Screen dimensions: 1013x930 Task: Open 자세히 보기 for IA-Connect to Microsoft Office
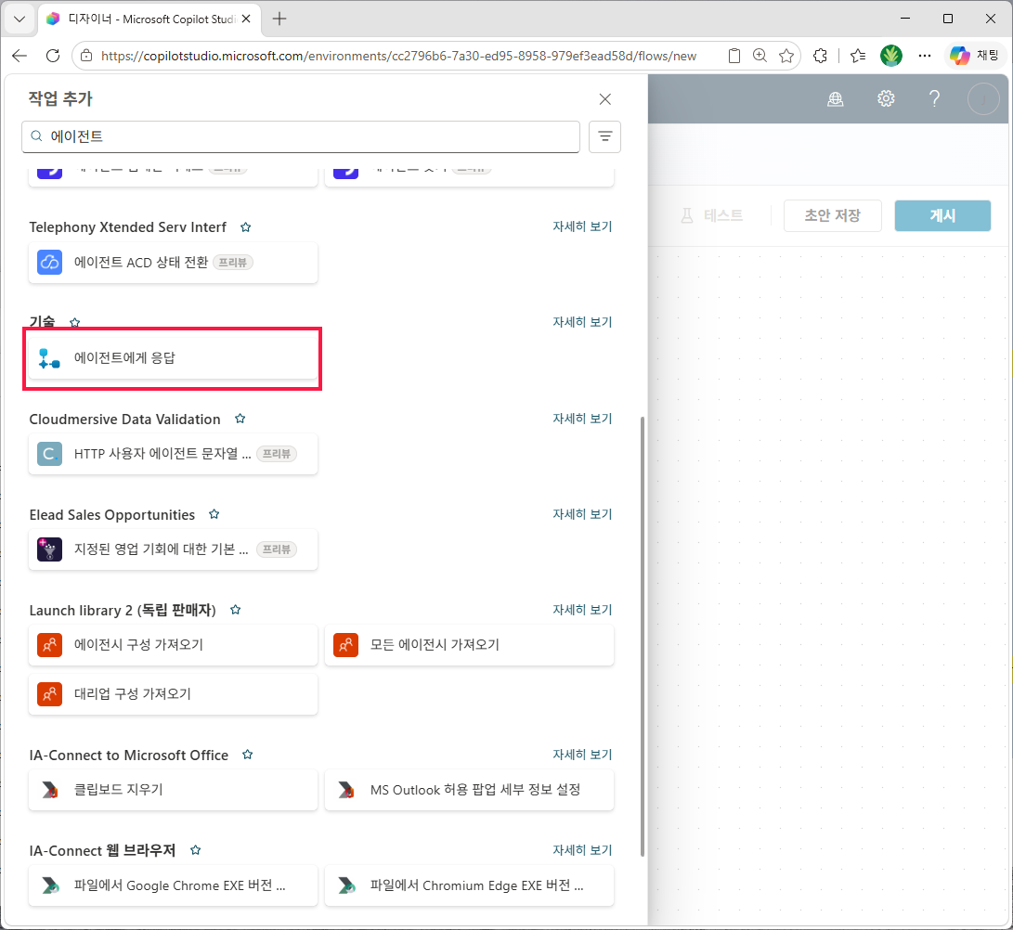[582, 755]
